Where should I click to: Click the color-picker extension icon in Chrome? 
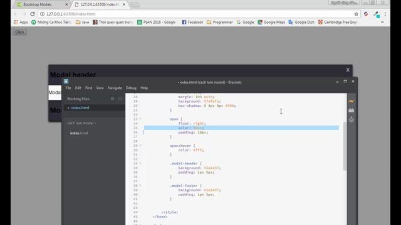click(x=377, y=14)
